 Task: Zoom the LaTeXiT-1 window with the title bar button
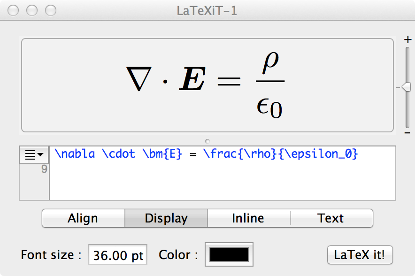pyautogui.click(x=50, y=10)
